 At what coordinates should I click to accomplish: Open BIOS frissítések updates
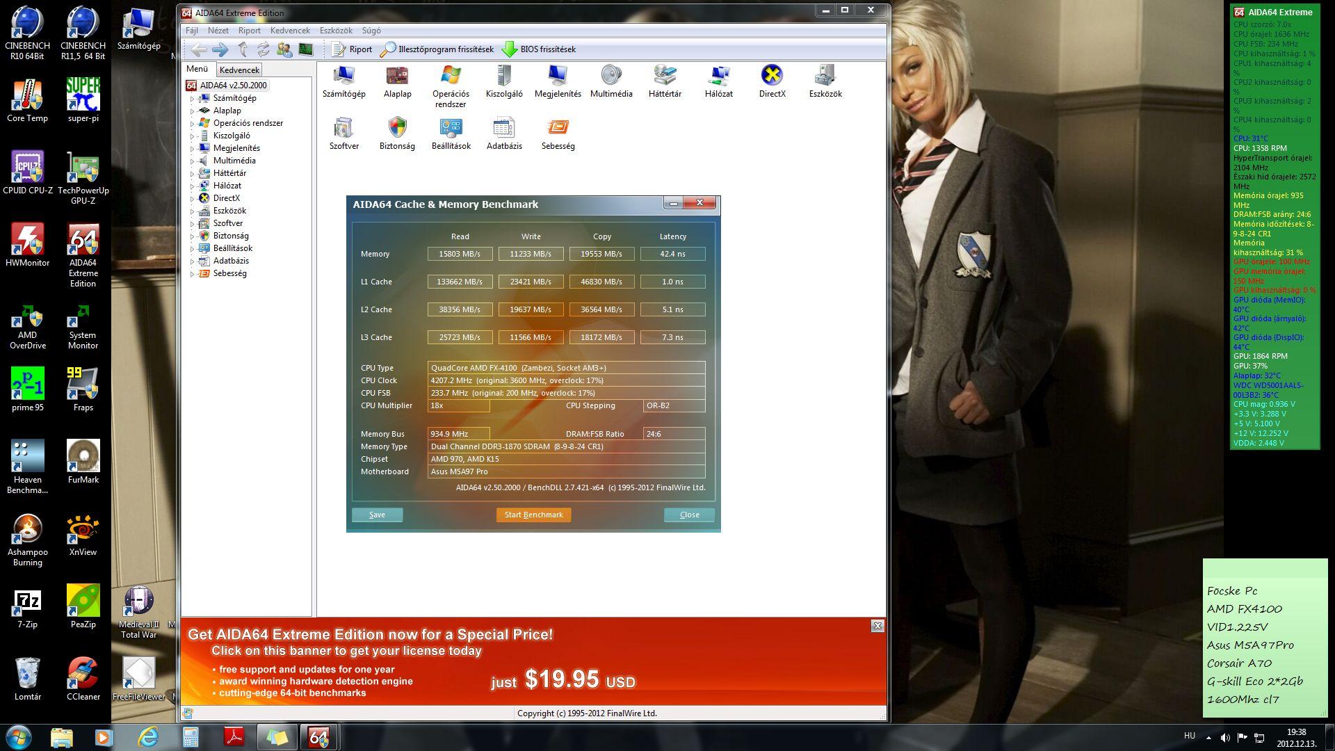pyautogui.click(x=539, y=49)
